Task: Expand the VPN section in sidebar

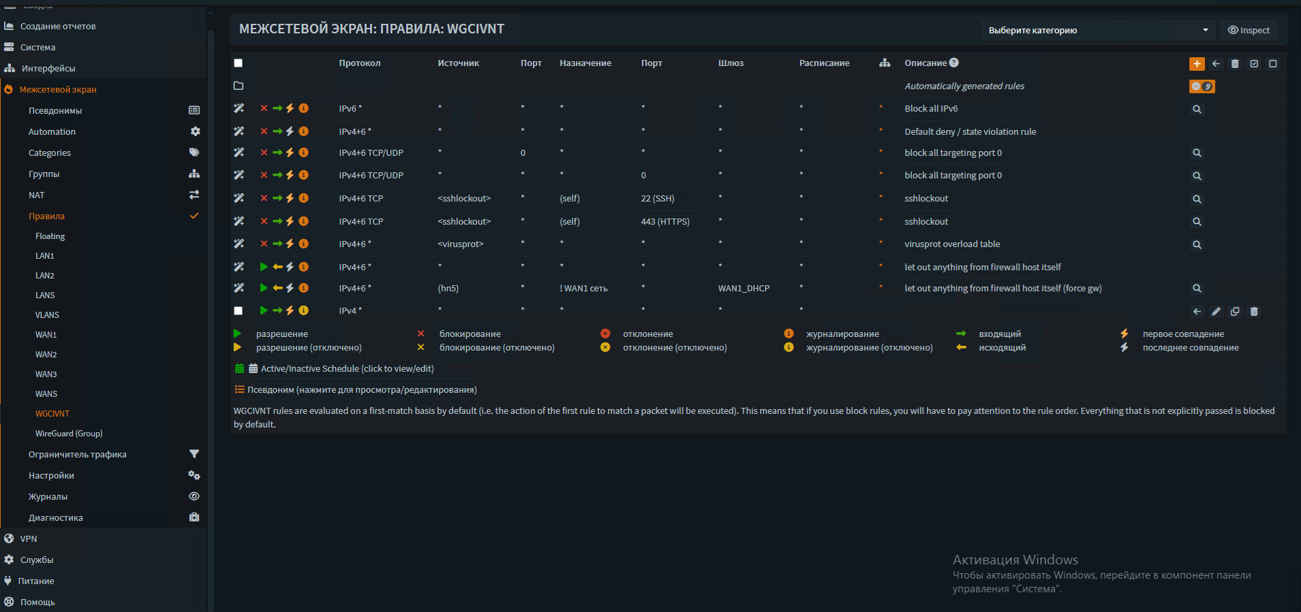Action: click(x=29, y=538)
